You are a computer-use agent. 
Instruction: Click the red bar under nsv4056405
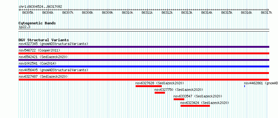pyautogui.click(x=144, y=73)
